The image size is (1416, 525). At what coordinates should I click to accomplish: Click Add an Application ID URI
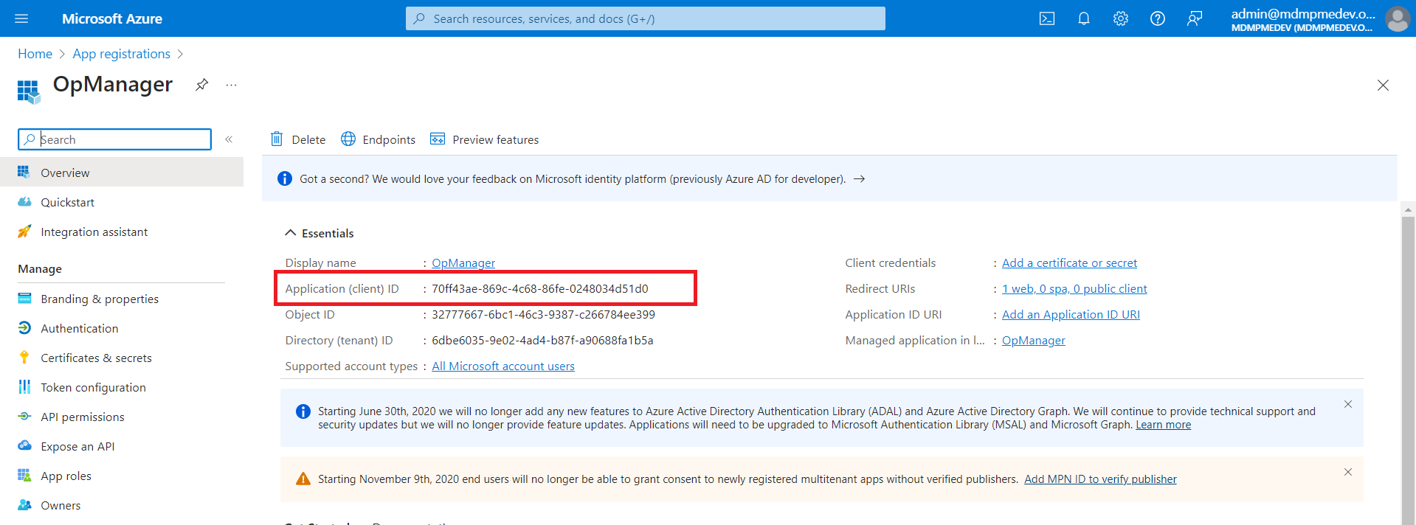(1071, 315)
